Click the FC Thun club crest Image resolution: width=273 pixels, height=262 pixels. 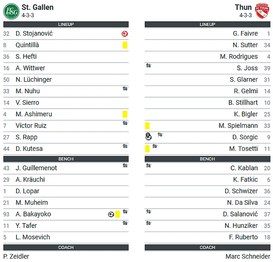[262, 11]
